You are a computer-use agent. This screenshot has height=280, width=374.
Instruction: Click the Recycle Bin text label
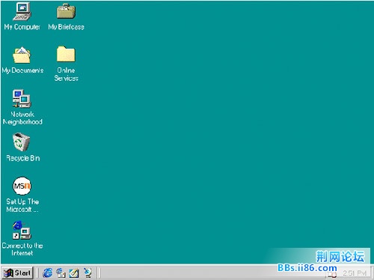pyautogui.click(x=23, y=158)
